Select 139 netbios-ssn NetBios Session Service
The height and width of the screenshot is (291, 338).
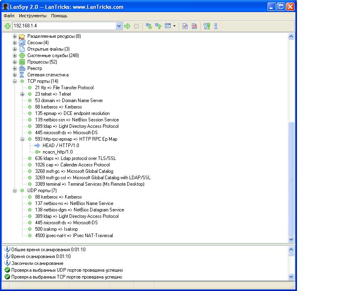[77, 120]
